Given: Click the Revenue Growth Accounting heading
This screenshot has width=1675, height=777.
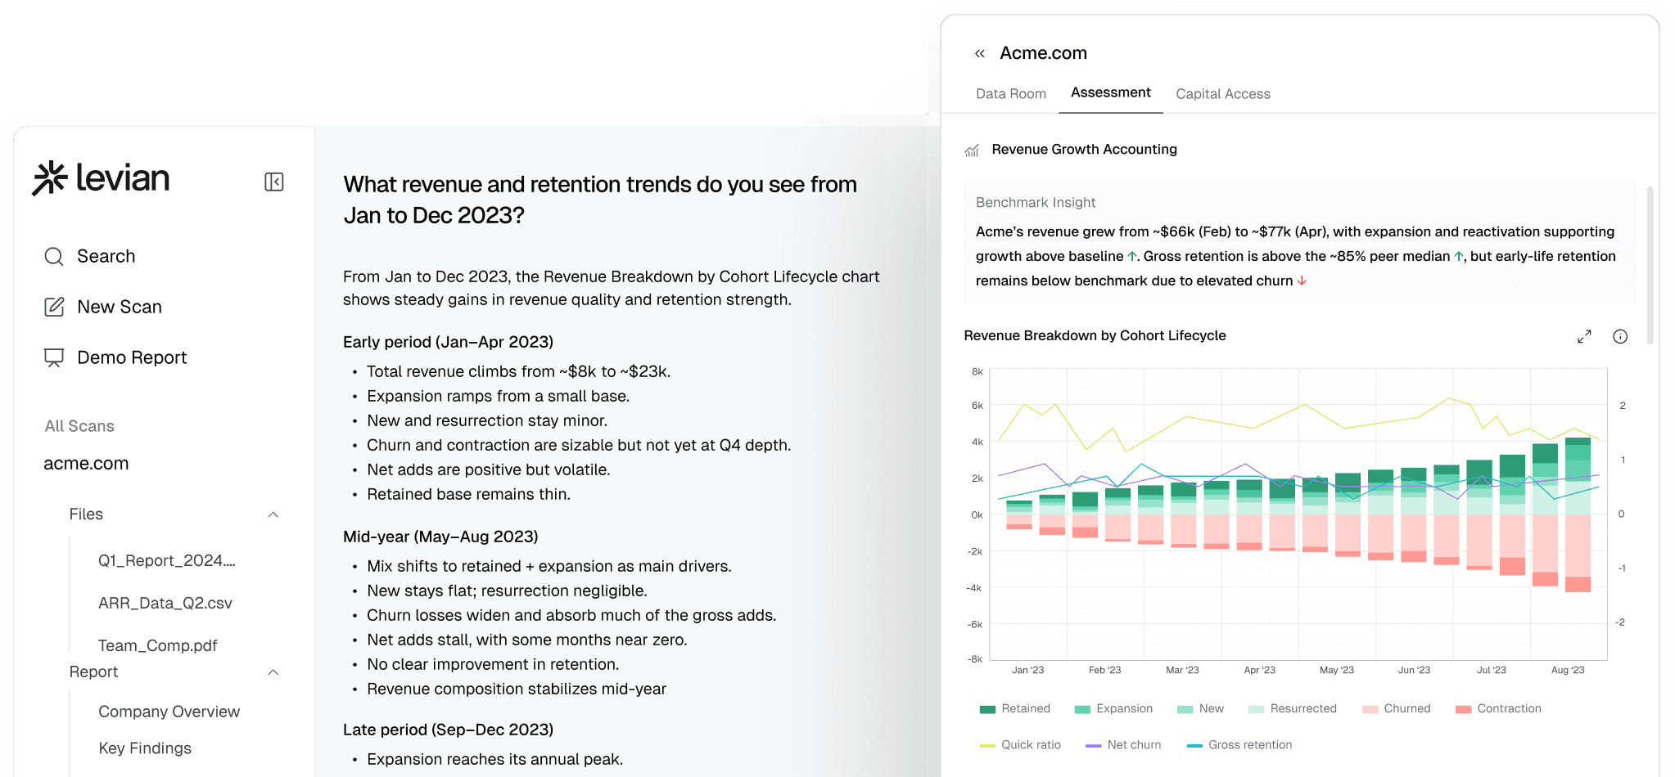Looking at the screenshot, I should pyautogui.click(x=1085, y=150).
